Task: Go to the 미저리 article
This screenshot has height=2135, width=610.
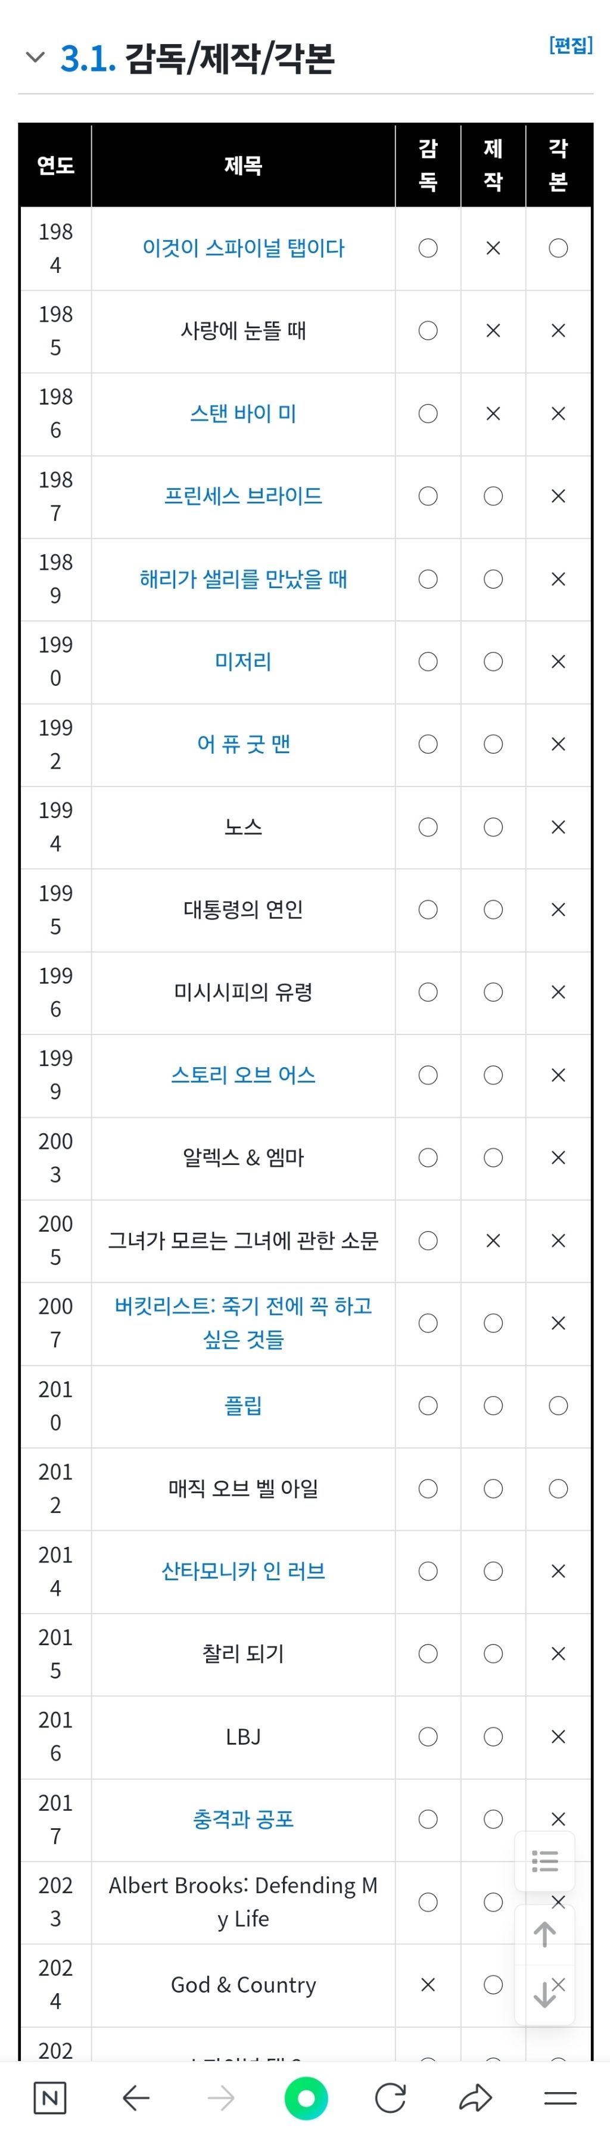Action: point(243,661)
